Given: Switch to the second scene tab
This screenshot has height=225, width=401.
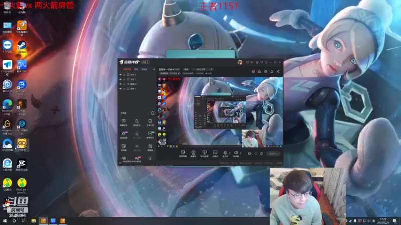Looking at the screenshot, I should pos(136,69).
